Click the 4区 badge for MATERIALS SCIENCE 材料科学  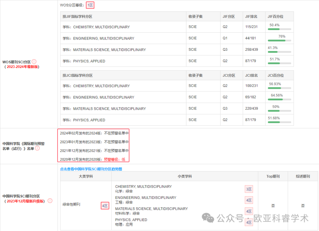pyautogui.click(x=249, y=211)
